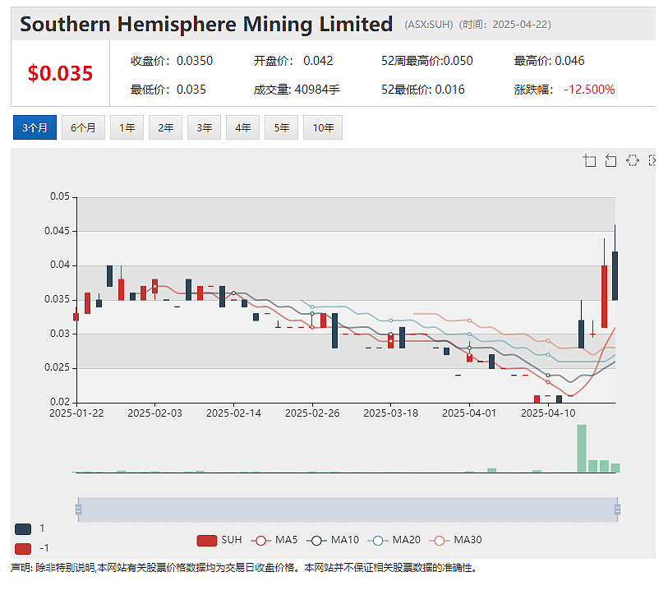The height and width of the screenshot is (595, 668).
Task: Toggle the red '-1' visual map swatch
Action: tap(23, 548)
